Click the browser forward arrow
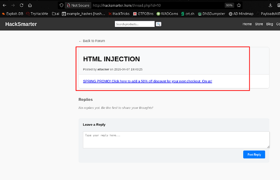 13,5
